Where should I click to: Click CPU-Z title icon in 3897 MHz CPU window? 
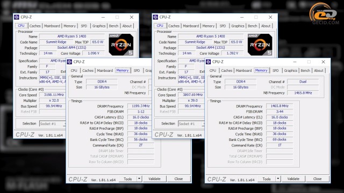[155, 17]
